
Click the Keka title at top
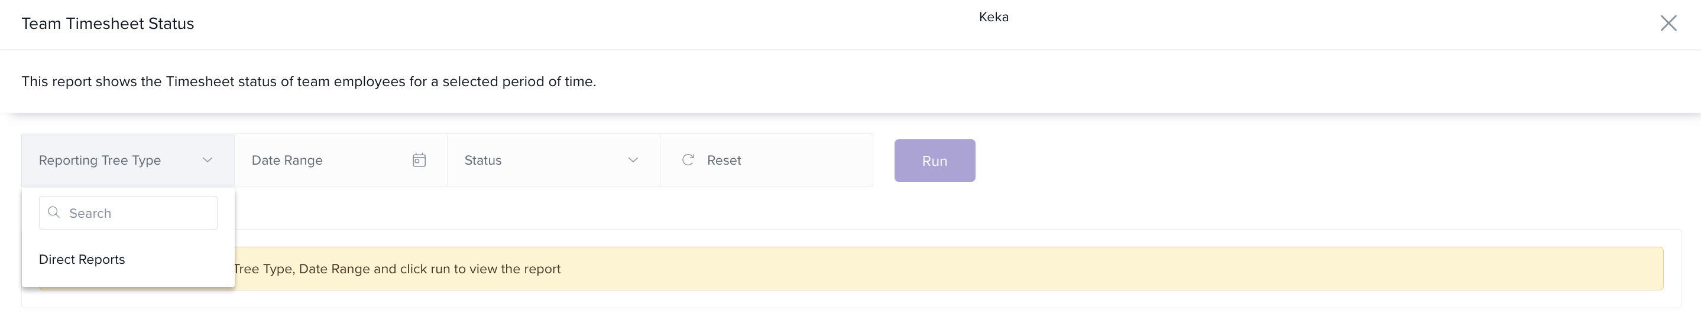993,17
